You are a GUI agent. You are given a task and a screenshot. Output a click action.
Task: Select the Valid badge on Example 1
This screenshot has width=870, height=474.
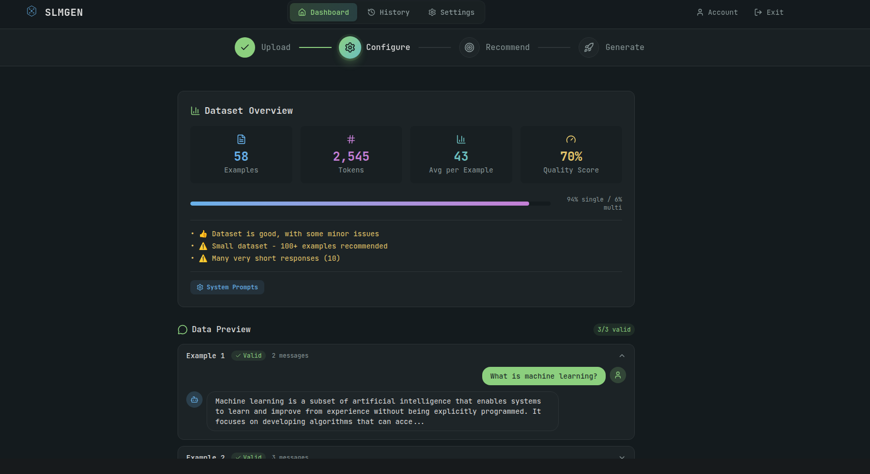pos(248,356)
